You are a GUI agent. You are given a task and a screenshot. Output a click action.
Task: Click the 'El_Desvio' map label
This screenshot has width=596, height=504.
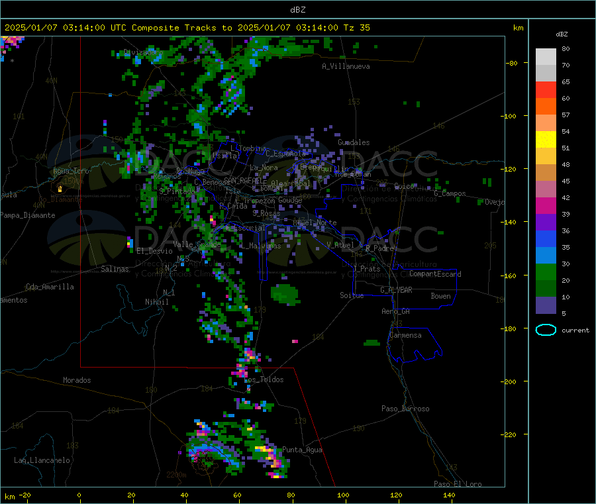tap(154, 251)
